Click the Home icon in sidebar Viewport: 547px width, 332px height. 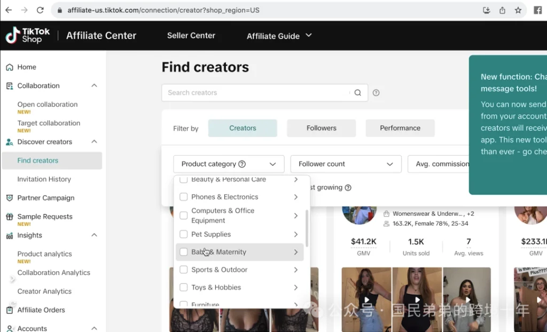[9, 67]
